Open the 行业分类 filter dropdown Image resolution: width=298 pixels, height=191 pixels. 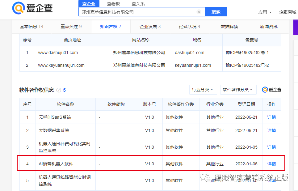click(x=203, y=89)
